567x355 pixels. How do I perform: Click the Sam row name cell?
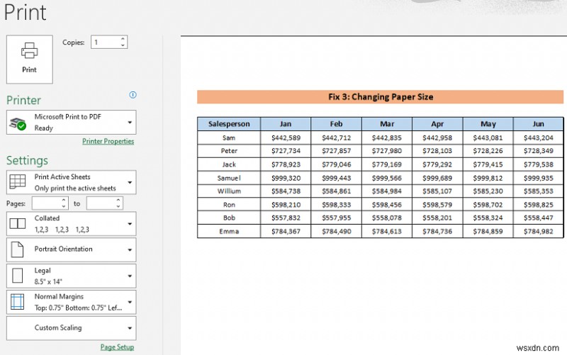pyautogui.click(x=229, y=137)
